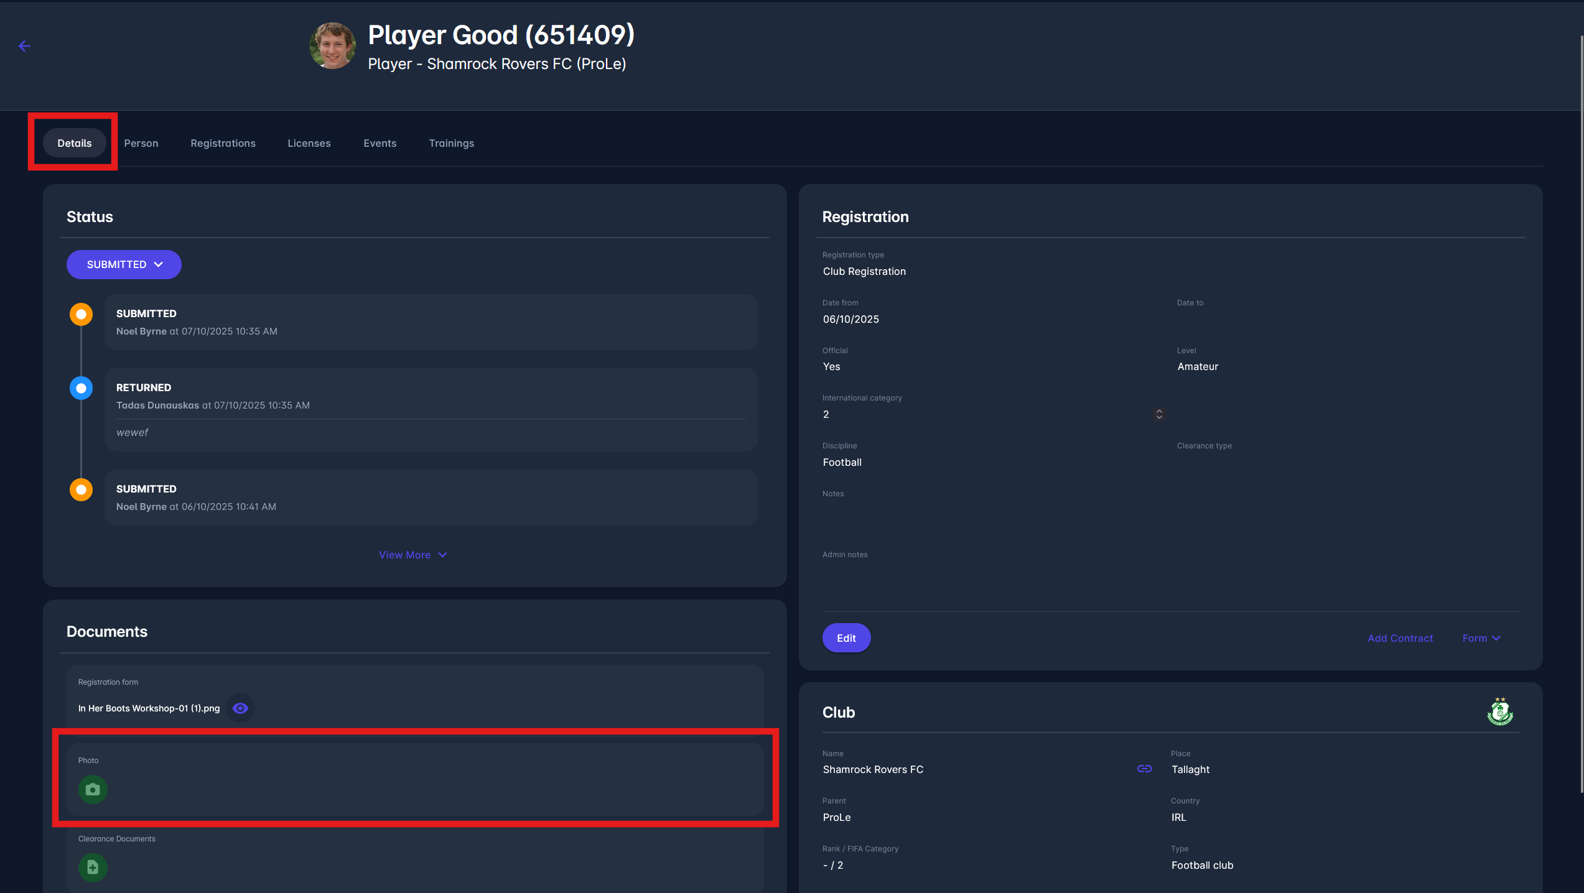This screenshot has height=893, width=1584.
Task: Click the top orange SUBMITTED timeline marker
Action: (x=81, y=314)
